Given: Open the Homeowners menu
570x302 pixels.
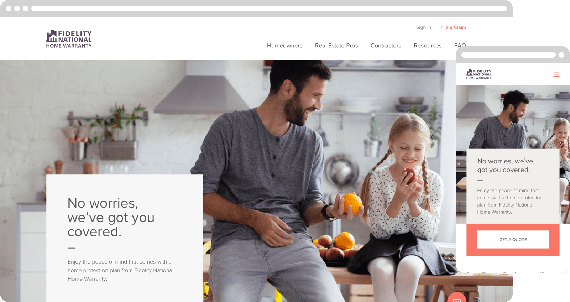Looking at the screenshot, I should click(x=285, y=46).
